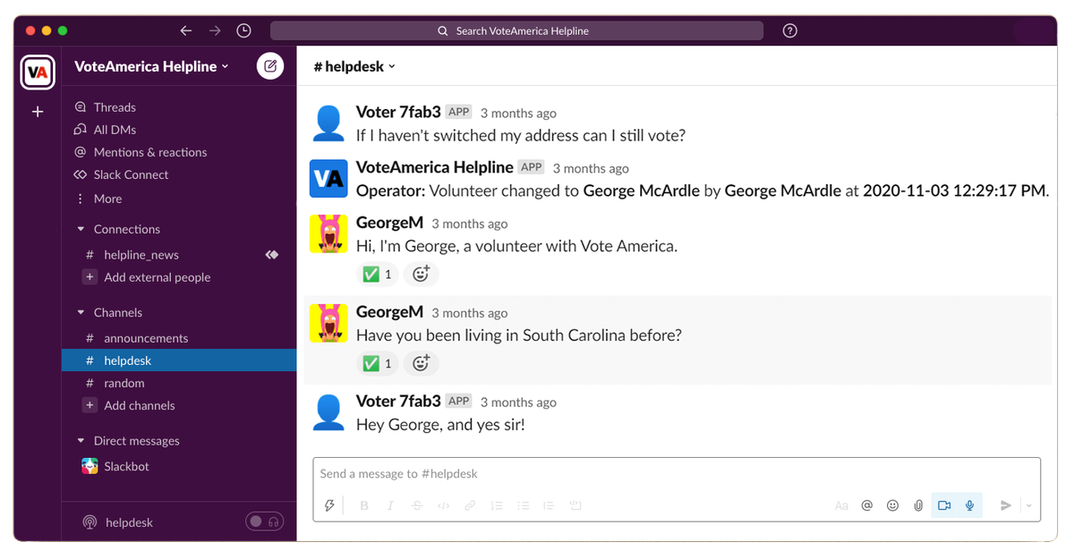Open the VoteAmerica Helpline workspace menu
Viewport: 1074px width, 559px height.
149,65
